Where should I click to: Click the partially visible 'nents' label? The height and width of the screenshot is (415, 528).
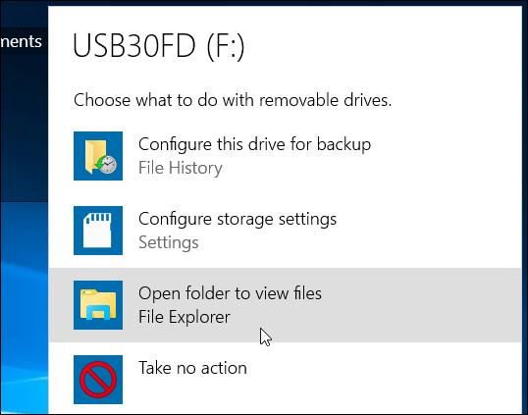[x=21, y=42]
